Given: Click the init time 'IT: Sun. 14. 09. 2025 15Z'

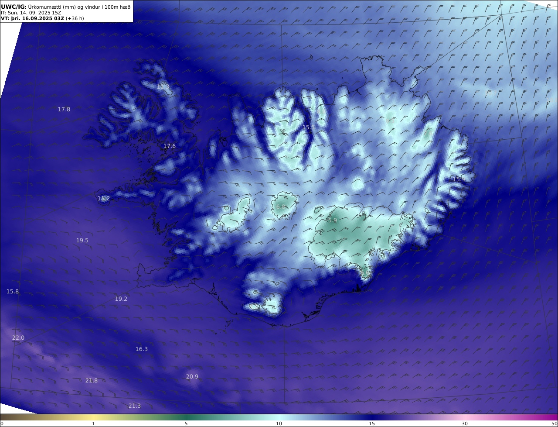Looking at the screenshot, I should tap(31, 13).
